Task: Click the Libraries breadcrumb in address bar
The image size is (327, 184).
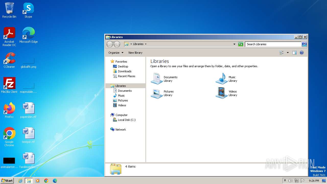Action: point(138,44)
